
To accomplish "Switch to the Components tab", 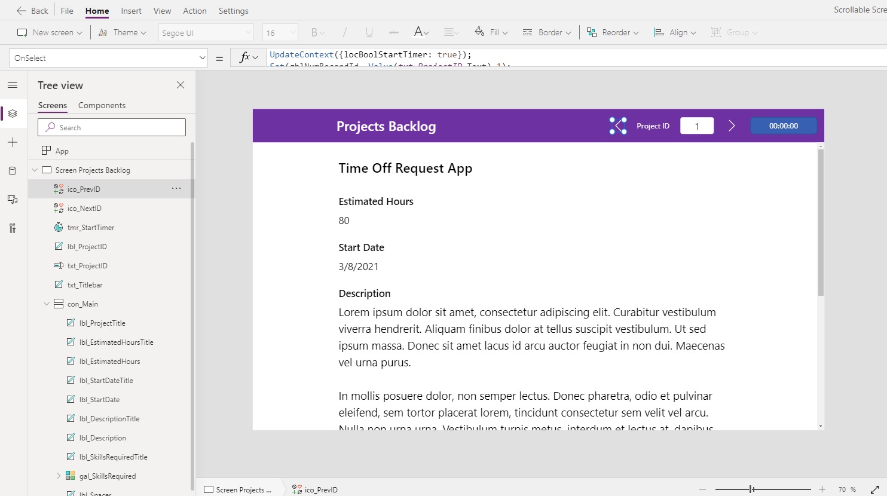I will 102,105.
